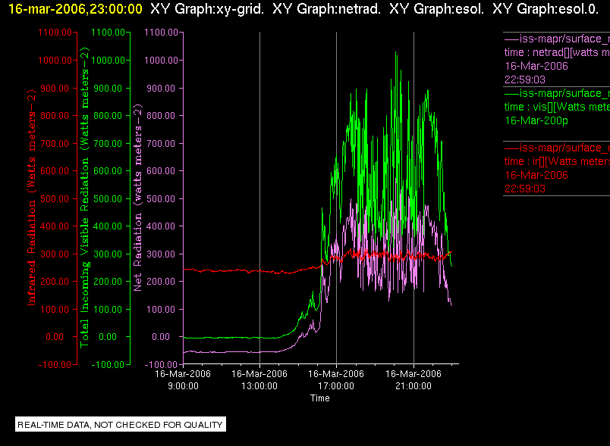Click the green axis 100.00 tick label
Image resolution: width=610 pixels, height=446 pixels.
(108, 310)
